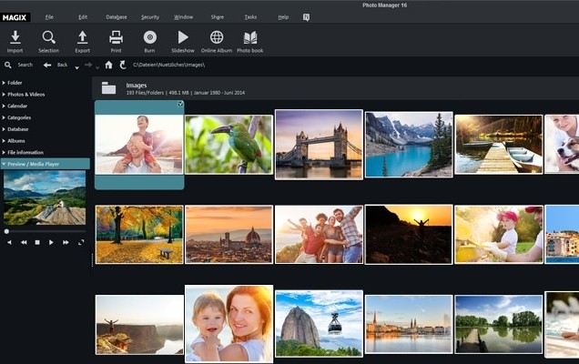
Task: Print photos with the Print icon
Action: (x=116, y=38)
